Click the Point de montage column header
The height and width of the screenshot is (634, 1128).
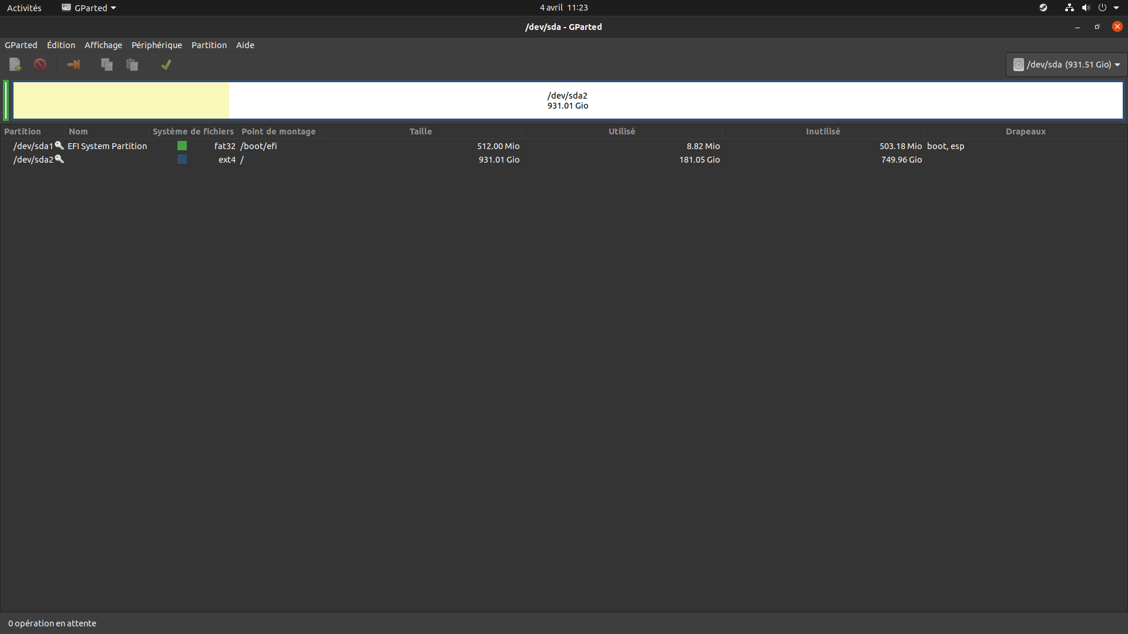pyautogui.click(x=279, y=131)
